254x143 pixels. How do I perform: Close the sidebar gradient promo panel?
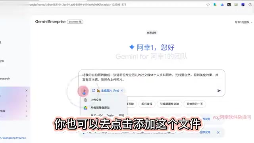pos(27,91)
